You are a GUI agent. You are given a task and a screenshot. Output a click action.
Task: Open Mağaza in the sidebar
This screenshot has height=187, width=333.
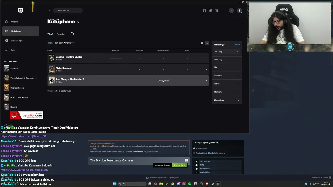(21, 22)
